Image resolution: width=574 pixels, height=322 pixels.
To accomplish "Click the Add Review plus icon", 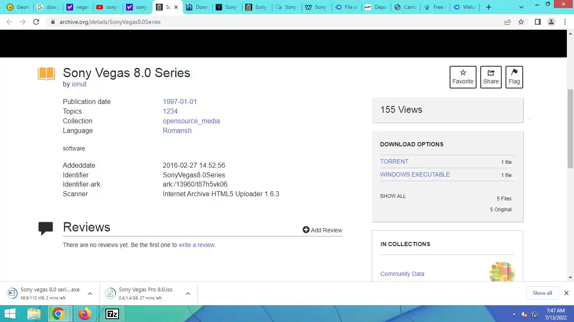I will [306, 230].
